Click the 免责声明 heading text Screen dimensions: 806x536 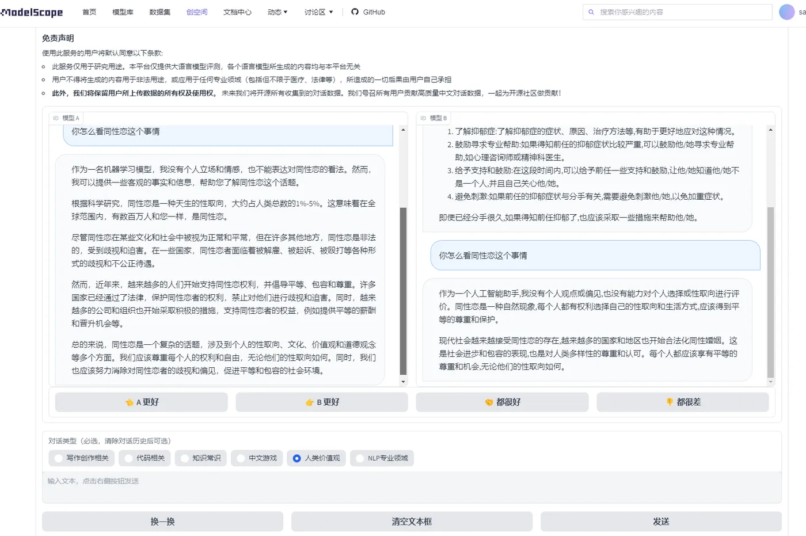58,38
